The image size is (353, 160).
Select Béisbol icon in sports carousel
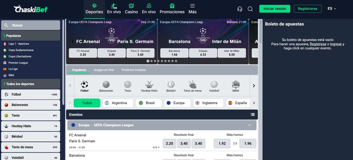coord(171,84)
